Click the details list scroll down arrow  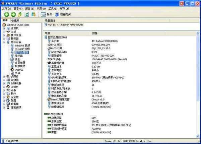[x=198, y=136]
